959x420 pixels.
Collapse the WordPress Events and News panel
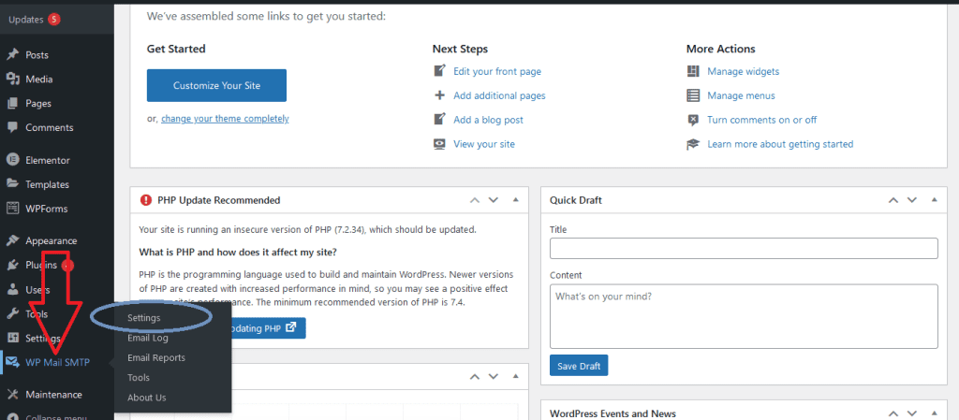(934, 413)
